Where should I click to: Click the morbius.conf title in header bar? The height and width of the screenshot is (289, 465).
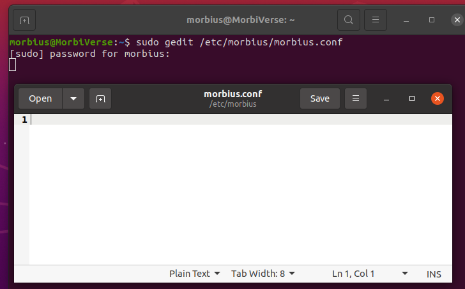click(232, 94)
